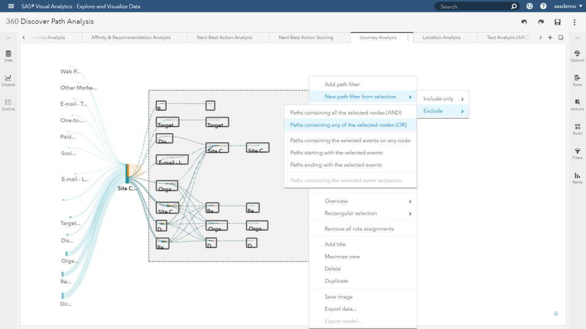The image size is (586, 329).
Task: Expand Include only submenu
Action: (x=443, y=99)
